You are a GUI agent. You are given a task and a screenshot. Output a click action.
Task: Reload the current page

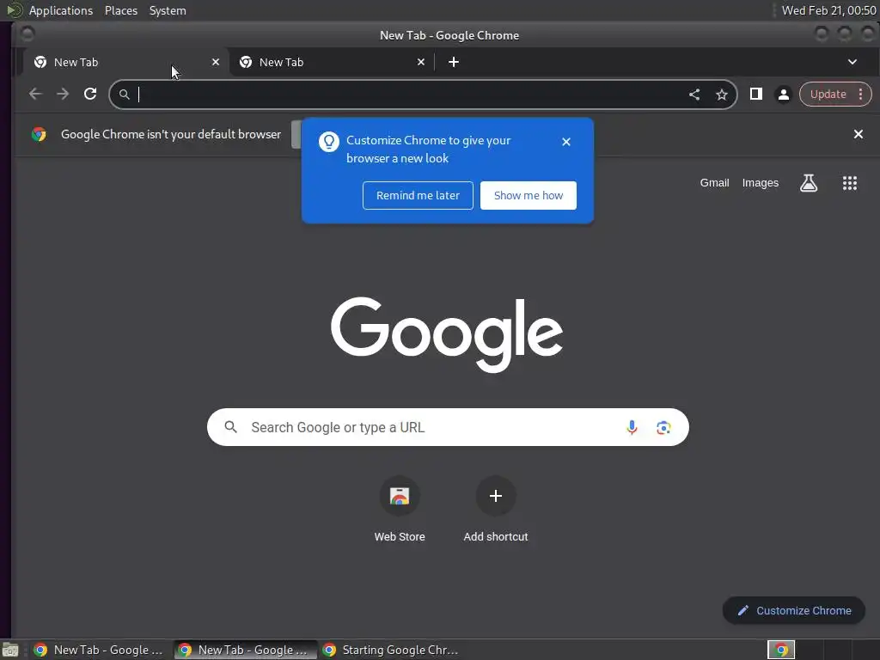[90, 95]
